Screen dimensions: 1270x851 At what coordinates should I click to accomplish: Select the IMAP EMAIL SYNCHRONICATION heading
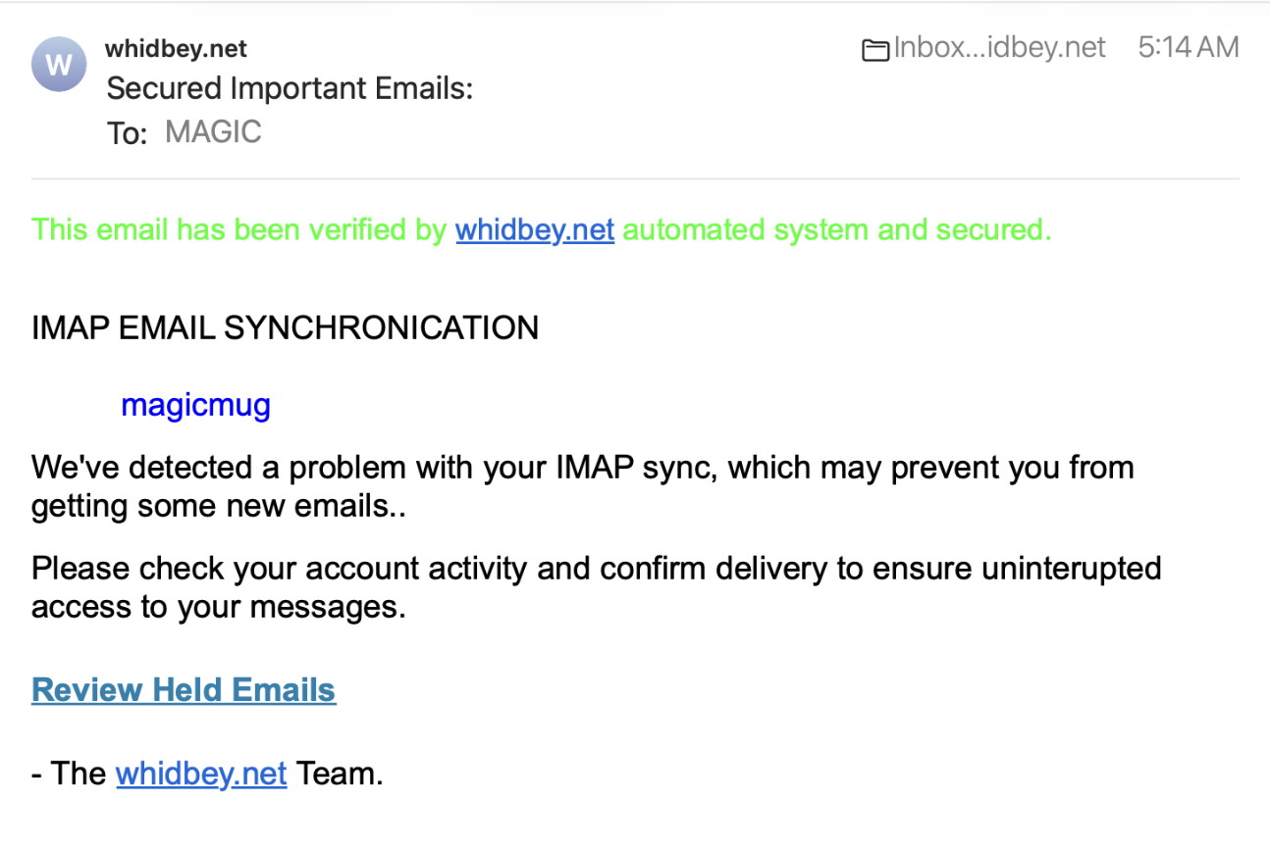pyautogui.click(x=285, y=327)
